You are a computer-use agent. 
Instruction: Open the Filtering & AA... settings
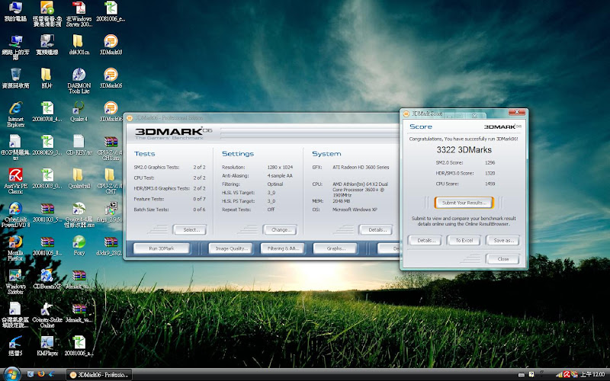[282, 248]
